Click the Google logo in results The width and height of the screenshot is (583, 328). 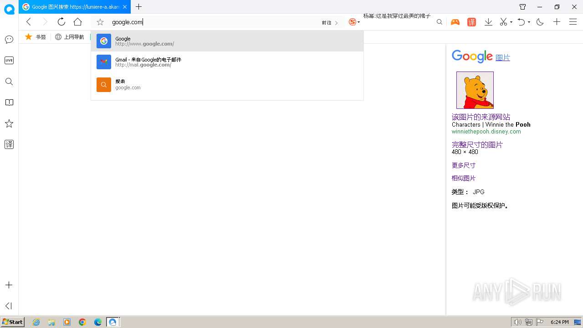[472, 56]
